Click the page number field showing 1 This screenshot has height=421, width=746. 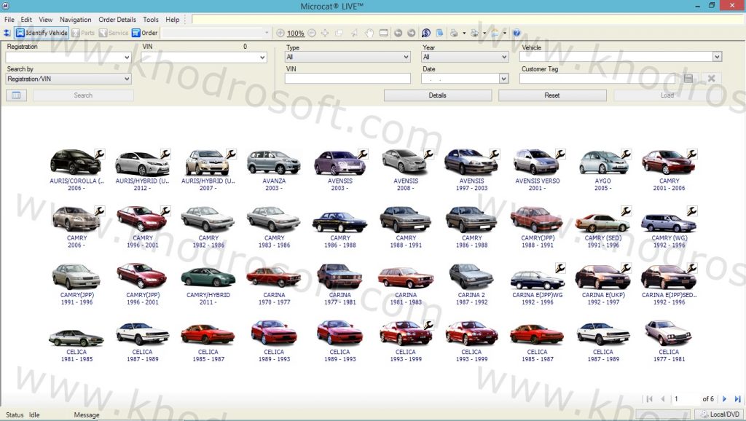tap(685, 398)
